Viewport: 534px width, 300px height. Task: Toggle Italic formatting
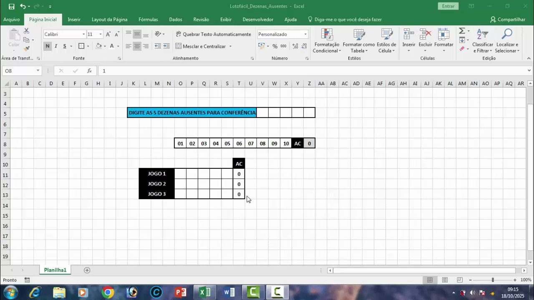tap(56, 46)
